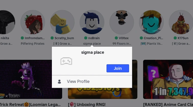
Task: Click the green status dot beside K175un
Action: pyautogui.click(x=175, y=38)
